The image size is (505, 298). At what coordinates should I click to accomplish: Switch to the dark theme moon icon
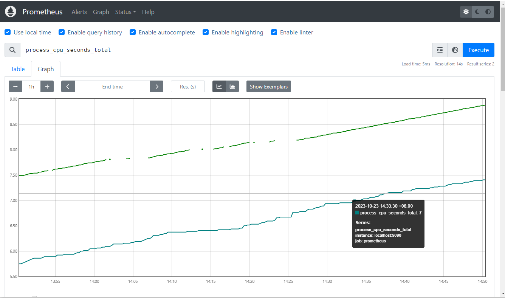[x=477, y=12]
